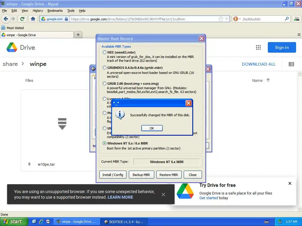302x226 pixels.
Task: Open the Windows start menu
Action: click(x=14, y=222)
